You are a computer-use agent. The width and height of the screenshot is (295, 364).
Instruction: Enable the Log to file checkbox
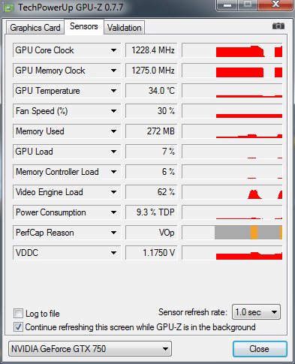coord(18,313)
